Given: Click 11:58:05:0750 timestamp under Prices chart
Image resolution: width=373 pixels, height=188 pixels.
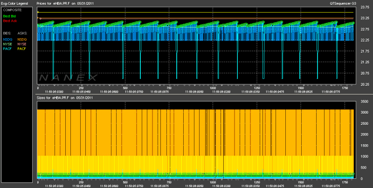Looking at the screenshot, I should tap(134, 91).
